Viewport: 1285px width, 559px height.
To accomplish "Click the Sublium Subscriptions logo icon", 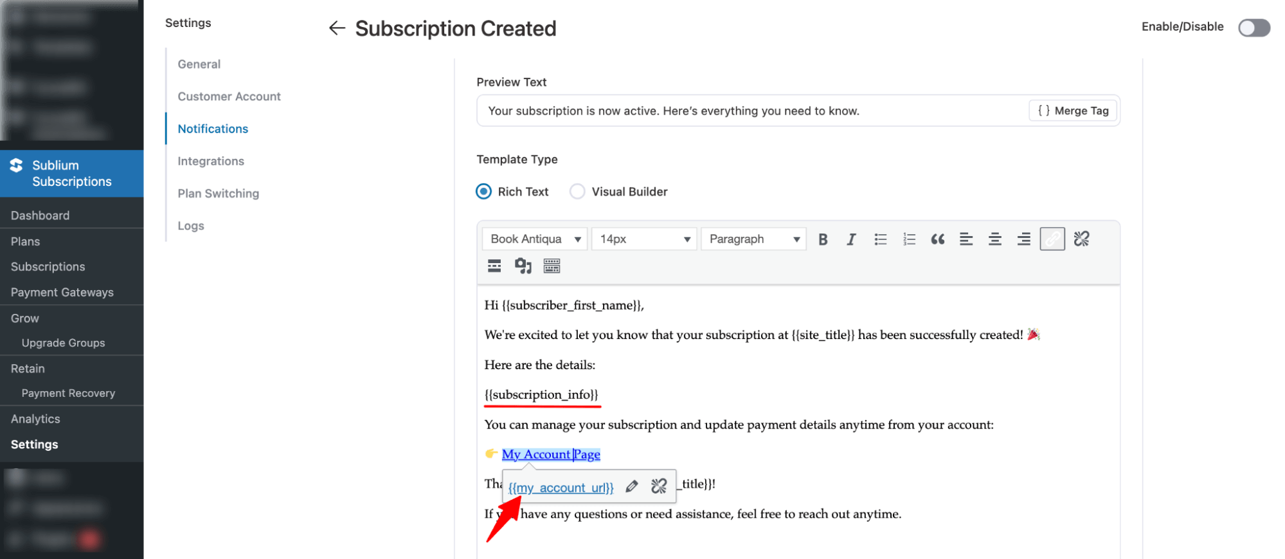I will point(17,165).
